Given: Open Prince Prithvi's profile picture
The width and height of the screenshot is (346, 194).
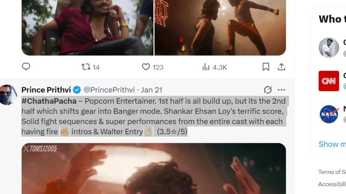Looking at the screenshot, I should pyautogui.click(x=8, y=95).
